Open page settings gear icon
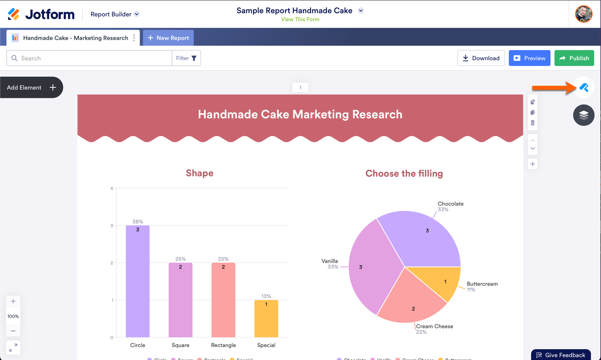This screenshot has height=360, width=601. click(533, 102)
